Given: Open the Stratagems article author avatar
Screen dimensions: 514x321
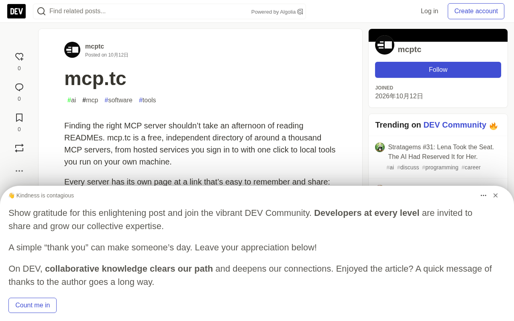Looking at the screenshot, I should click(x=380, y=147).
